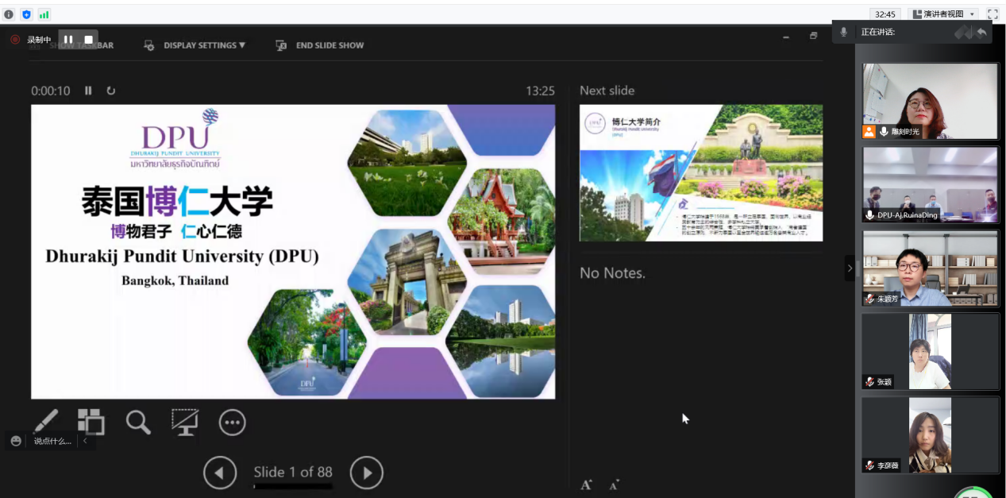1006x498 pixels.
Task: Click the 说点什么 chat input
Action: pyautogui.click(x=52, y=441)
